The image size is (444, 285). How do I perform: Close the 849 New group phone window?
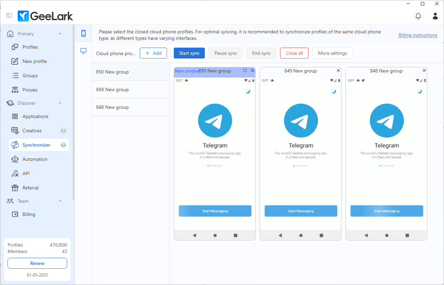click(x=338, y=70)
